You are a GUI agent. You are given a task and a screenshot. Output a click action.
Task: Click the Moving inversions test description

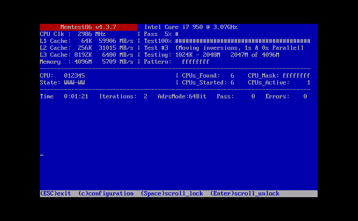pos(240,48)
